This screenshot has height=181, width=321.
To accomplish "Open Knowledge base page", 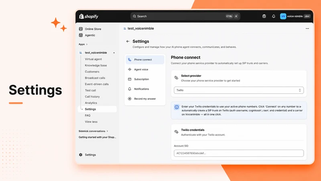I will coord(96,65).
